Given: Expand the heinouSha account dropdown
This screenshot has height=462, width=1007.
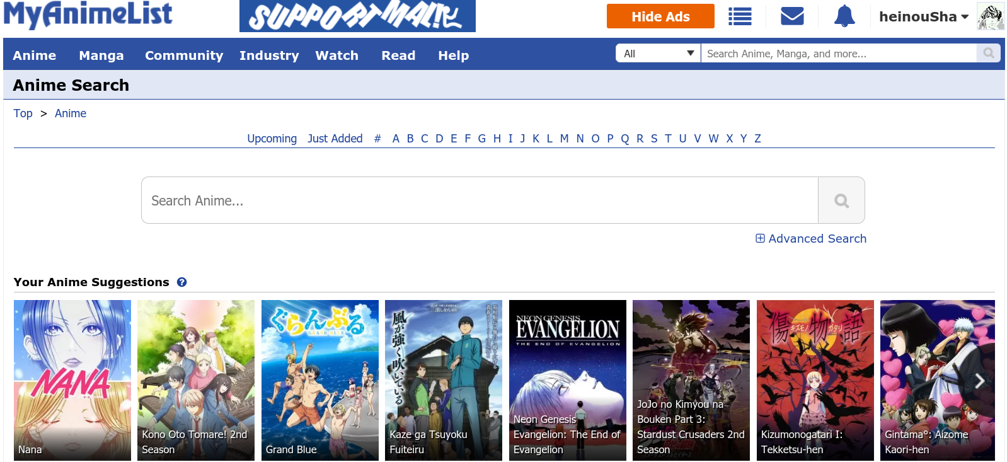Looking at the screenshot, I should coord(924,17).
